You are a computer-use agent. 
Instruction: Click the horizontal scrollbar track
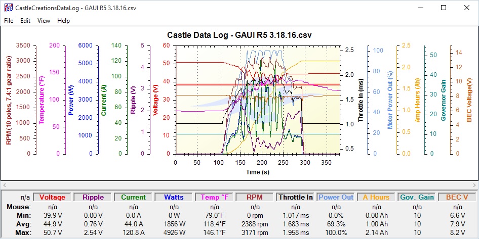coord(239,185)
